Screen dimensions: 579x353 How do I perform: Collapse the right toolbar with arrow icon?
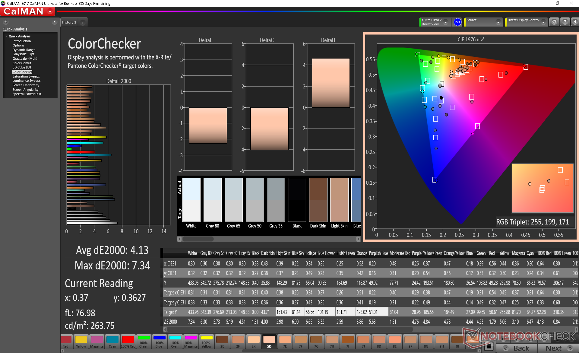click(x=575, y=22)
